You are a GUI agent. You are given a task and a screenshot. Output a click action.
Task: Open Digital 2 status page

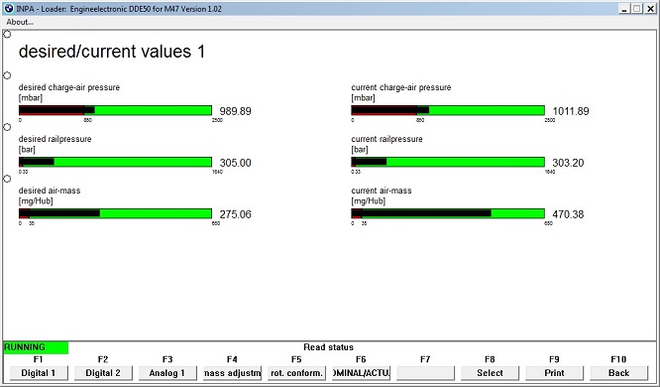pyautogui.click(x=103, y=373)
